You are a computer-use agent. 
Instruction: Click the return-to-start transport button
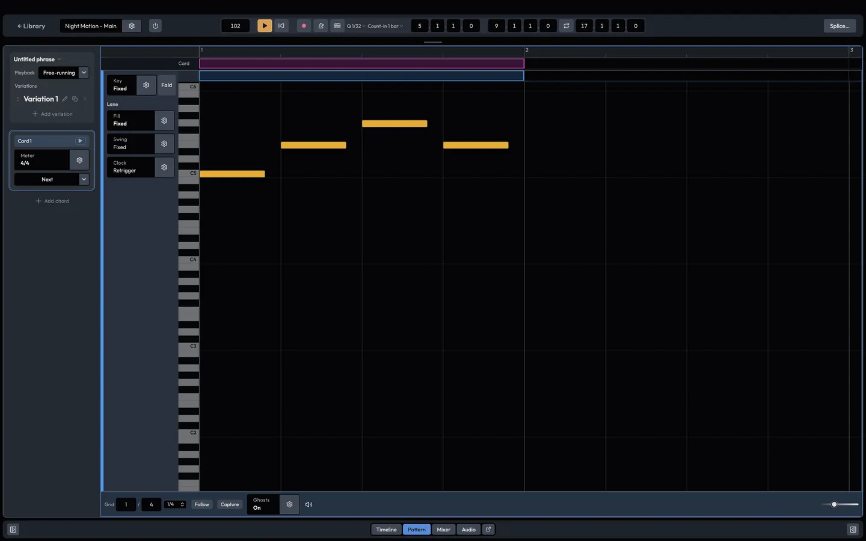[281, 26]
